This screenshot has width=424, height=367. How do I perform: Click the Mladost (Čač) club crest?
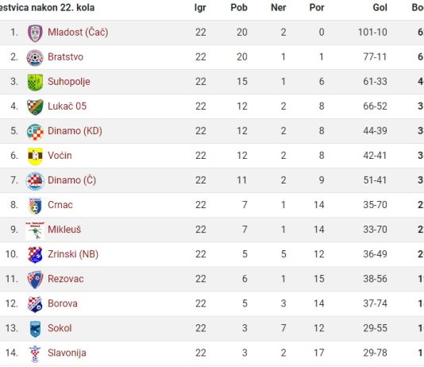[35, 33]
